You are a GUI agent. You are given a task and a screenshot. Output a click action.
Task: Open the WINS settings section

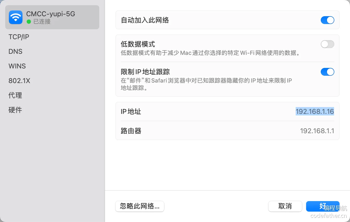click(17, 66)
